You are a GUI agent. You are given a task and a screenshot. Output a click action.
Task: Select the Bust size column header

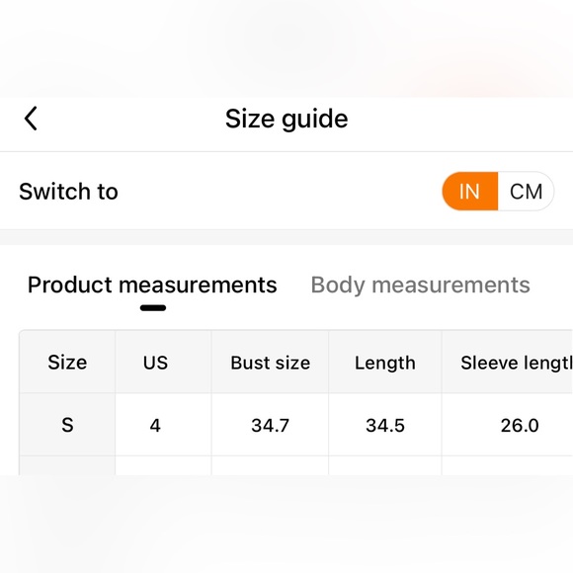click(x=270, y=363)
